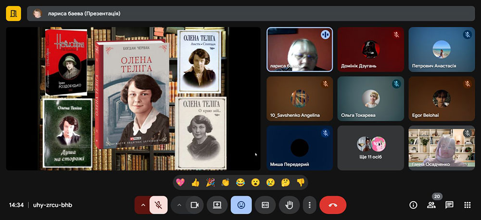Open the activities grid icon
This screenshot has width=481, height=220.
click(x=467, y=205)
